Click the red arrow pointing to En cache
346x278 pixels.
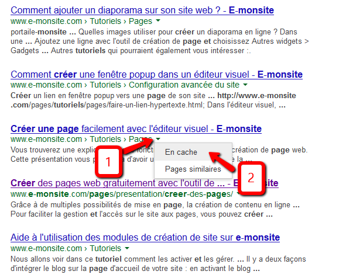tap(221, 162)
